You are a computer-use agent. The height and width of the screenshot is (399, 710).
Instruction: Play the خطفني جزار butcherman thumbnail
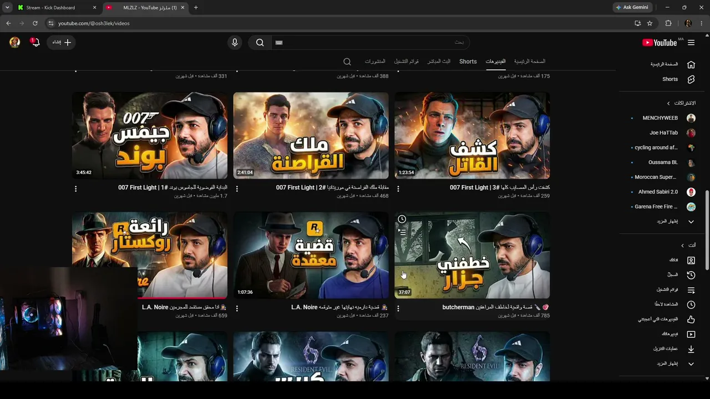click(x=472, y=255)
